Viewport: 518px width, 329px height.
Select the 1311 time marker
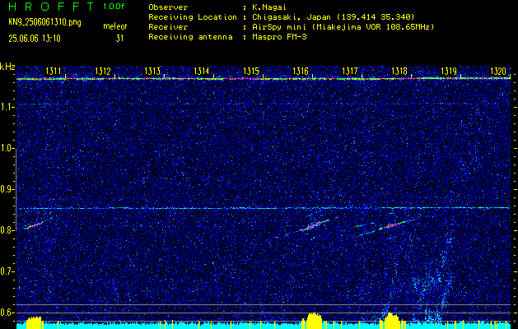click(x=54, y=71)
